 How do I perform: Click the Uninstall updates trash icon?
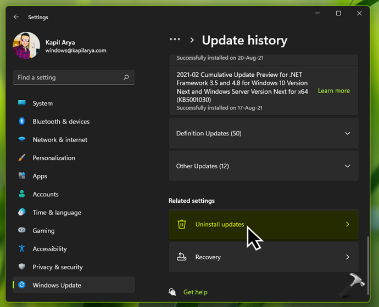click(182, 224)
